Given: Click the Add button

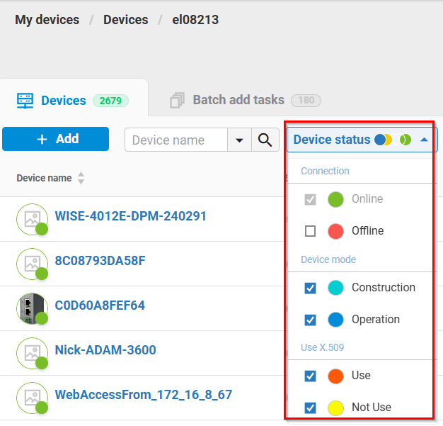Looking at the screenshot, I should coord(56,139).
